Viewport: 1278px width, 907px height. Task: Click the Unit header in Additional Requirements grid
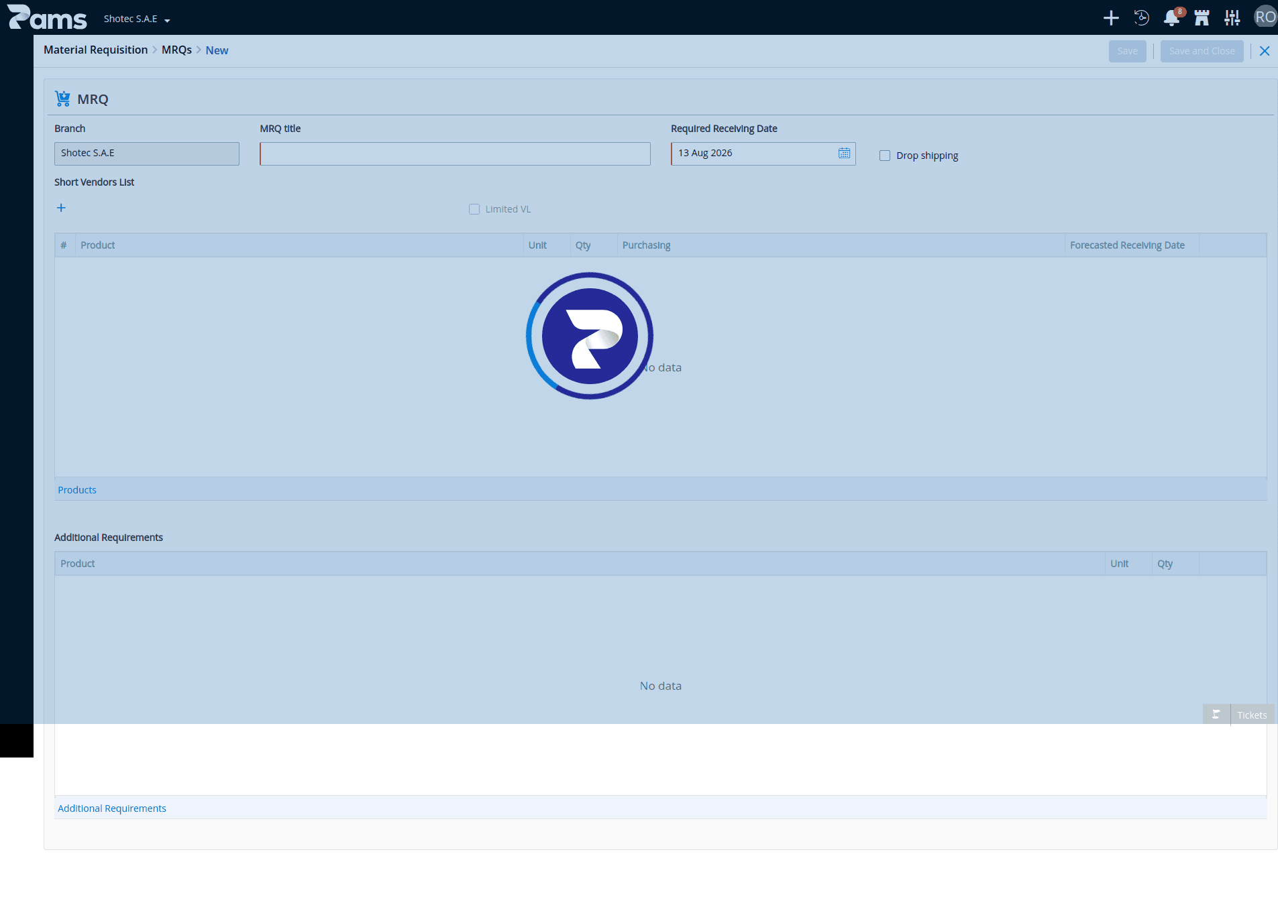[x=1128, y=564]
